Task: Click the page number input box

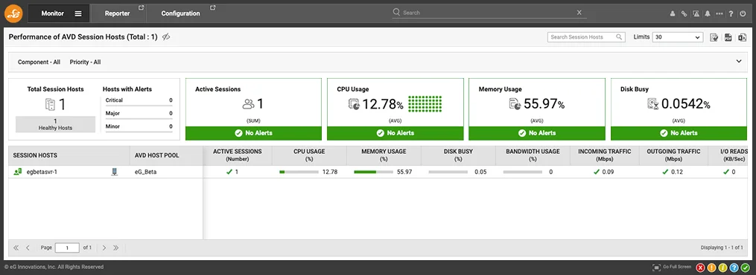Action: tap(67, 247)
